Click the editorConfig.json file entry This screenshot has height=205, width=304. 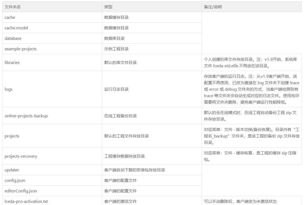tap(21, 191)
